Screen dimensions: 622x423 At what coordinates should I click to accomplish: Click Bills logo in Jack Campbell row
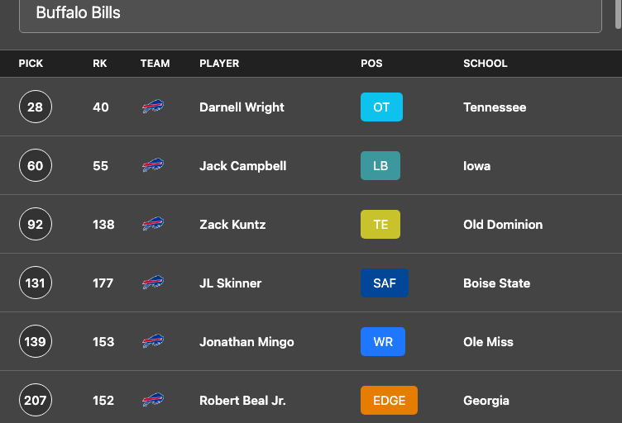[153, 165]
